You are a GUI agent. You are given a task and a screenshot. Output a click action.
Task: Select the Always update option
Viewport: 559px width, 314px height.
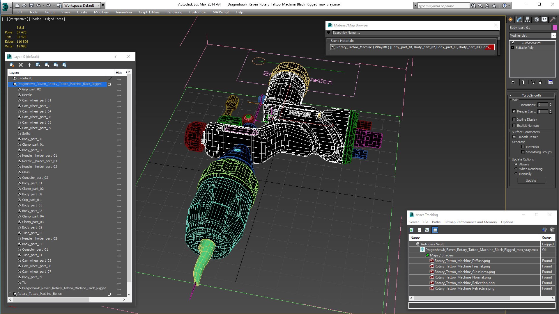(x=516, y=164)
